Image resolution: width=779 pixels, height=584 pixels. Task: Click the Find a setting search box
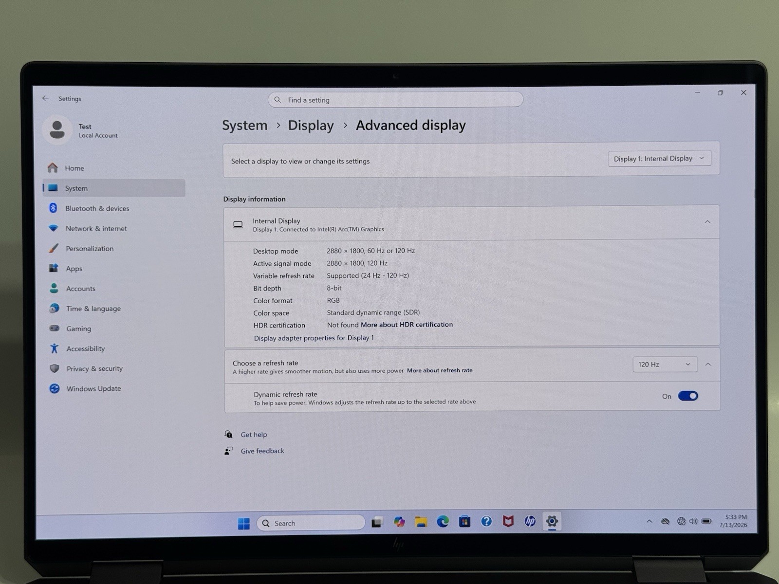pyautogui.click(x=395, y=100)
